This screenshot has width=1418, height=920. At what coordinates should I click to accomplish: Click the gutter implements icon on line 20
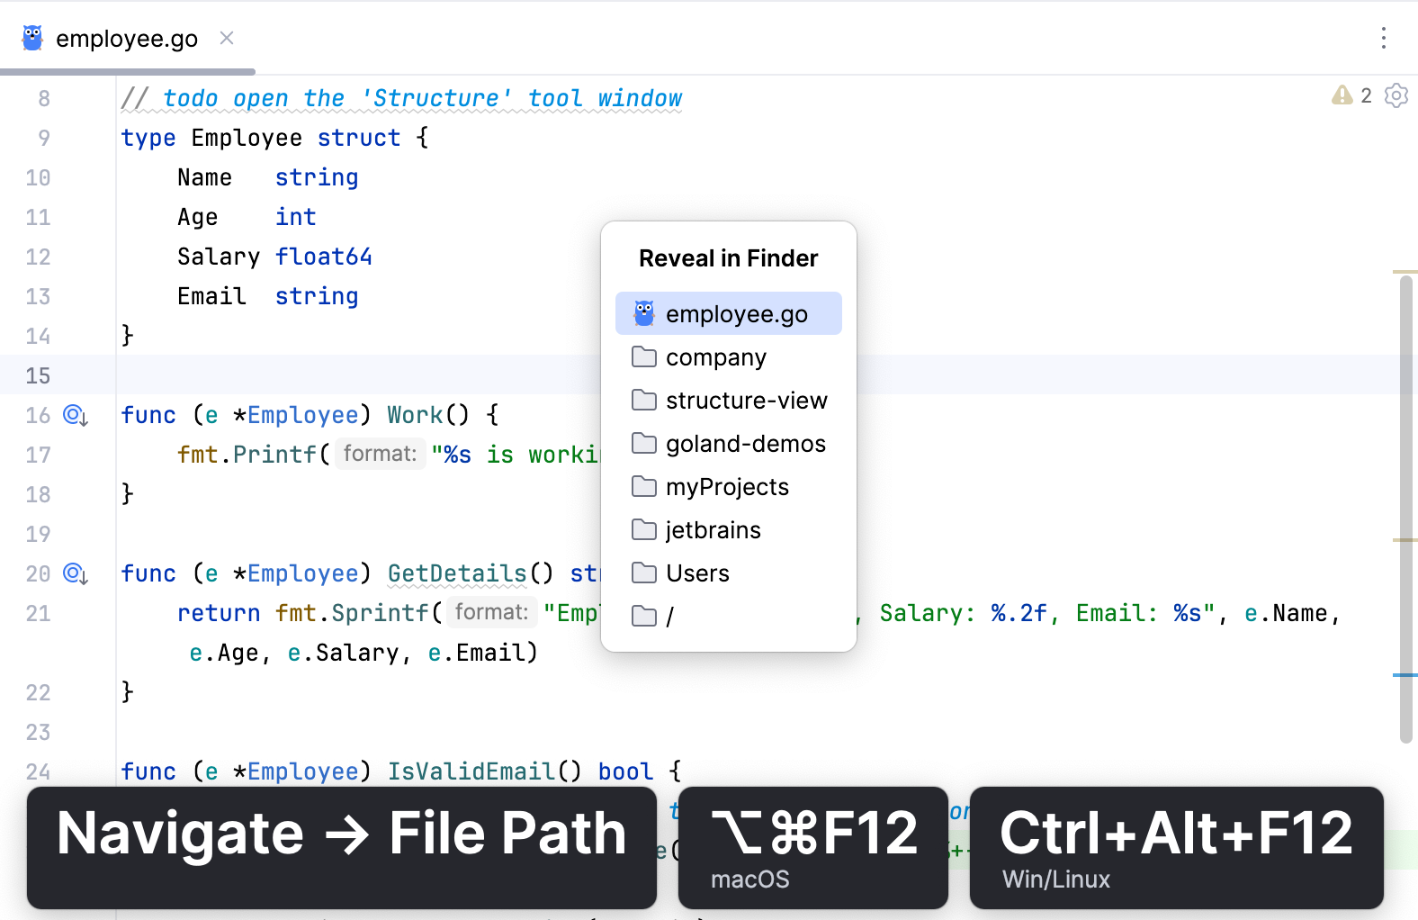coord(75,574)
